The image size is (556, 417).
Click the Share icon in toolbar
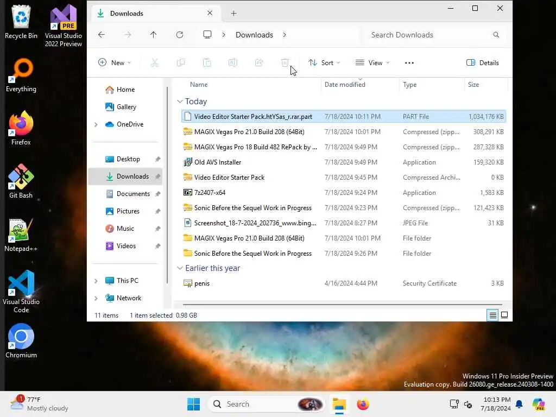point(259,63)
